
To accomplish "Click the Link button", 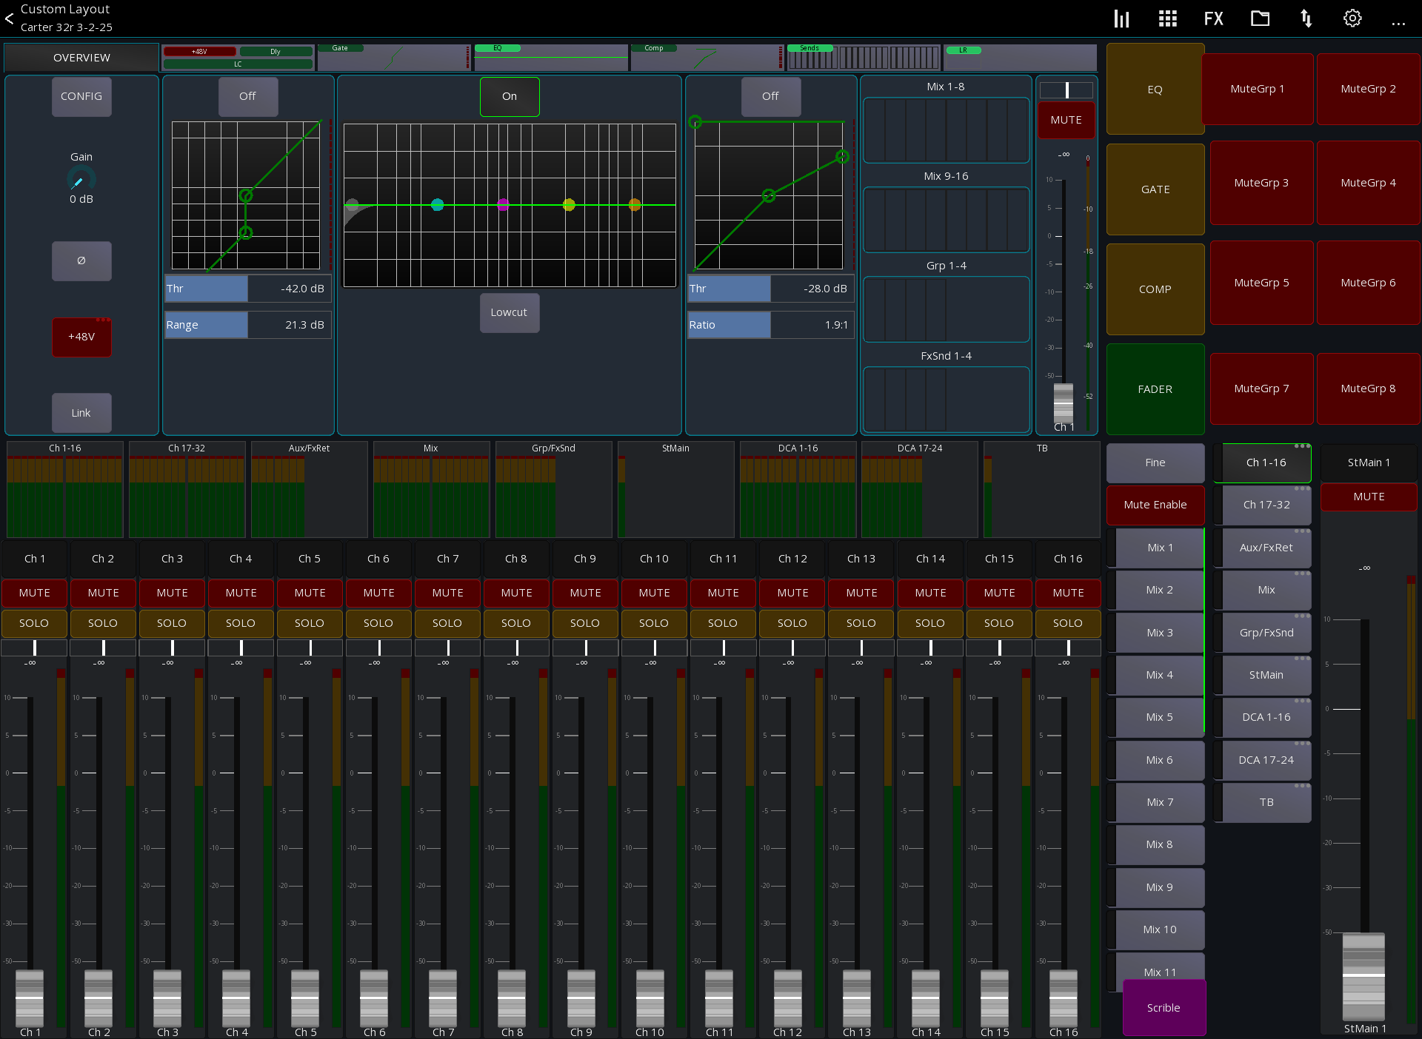I will [x=81, y=413].
